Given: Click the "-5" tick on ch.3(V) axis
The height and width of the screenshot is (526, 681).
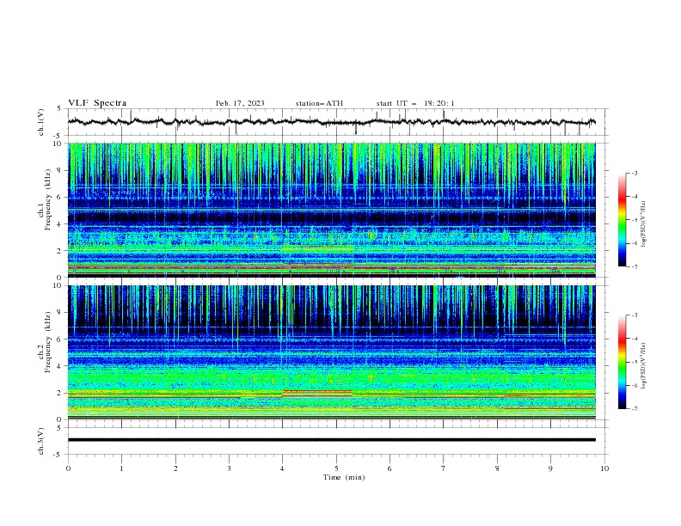Looking at the screenshot, I should tap(58, 455).
